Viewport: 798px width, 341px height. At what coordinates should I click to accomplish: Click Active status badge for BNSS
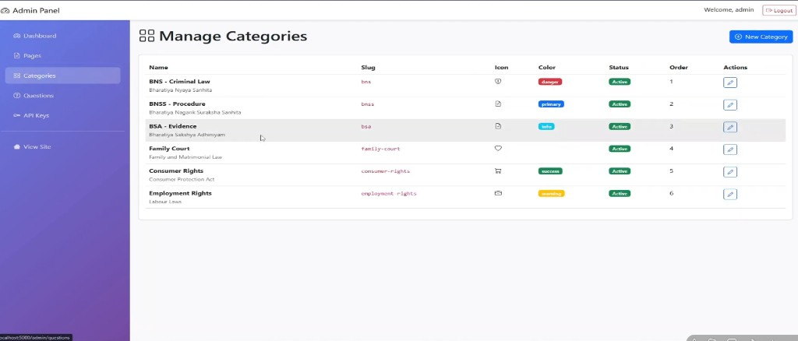pyautogui.click(x=620, y=104)
